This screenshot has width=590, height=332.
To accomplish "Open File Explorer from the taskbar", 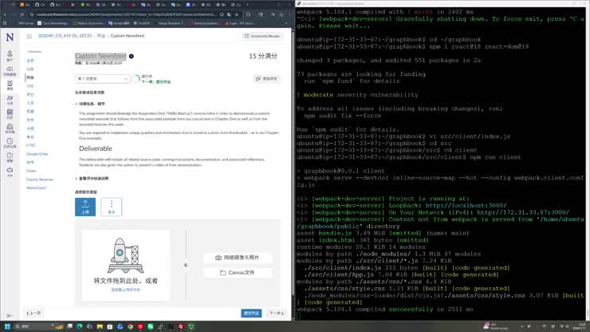I will 100,326.
